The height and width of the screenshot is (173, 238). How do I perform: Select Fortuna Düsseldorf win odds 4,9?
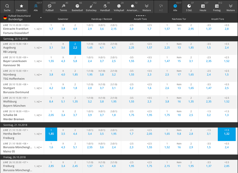[75, 29]
